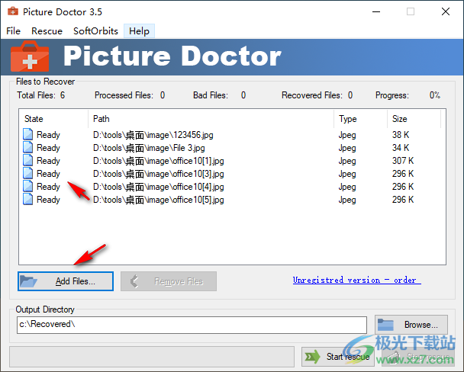Click the file icon for 123456.jpg
Viewport: 464px width, 372px height.
27,134
